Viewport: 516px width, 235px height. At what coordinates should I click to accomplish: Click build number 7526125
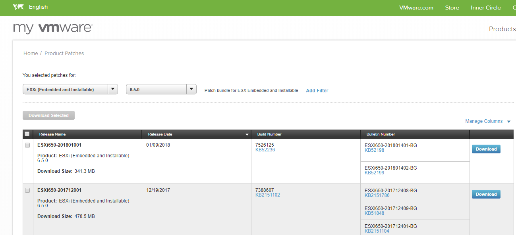point(265,145)
